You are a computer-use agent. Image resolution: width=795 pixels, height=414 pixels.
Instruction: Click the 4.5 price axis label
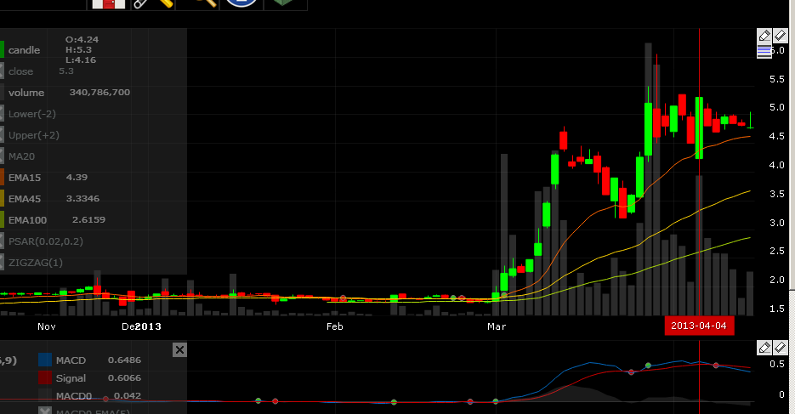[777, 136]
